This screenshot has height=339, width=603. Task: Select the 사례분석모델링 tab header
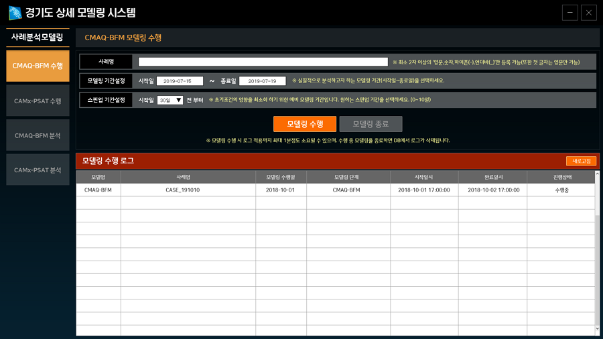(38, 38)
